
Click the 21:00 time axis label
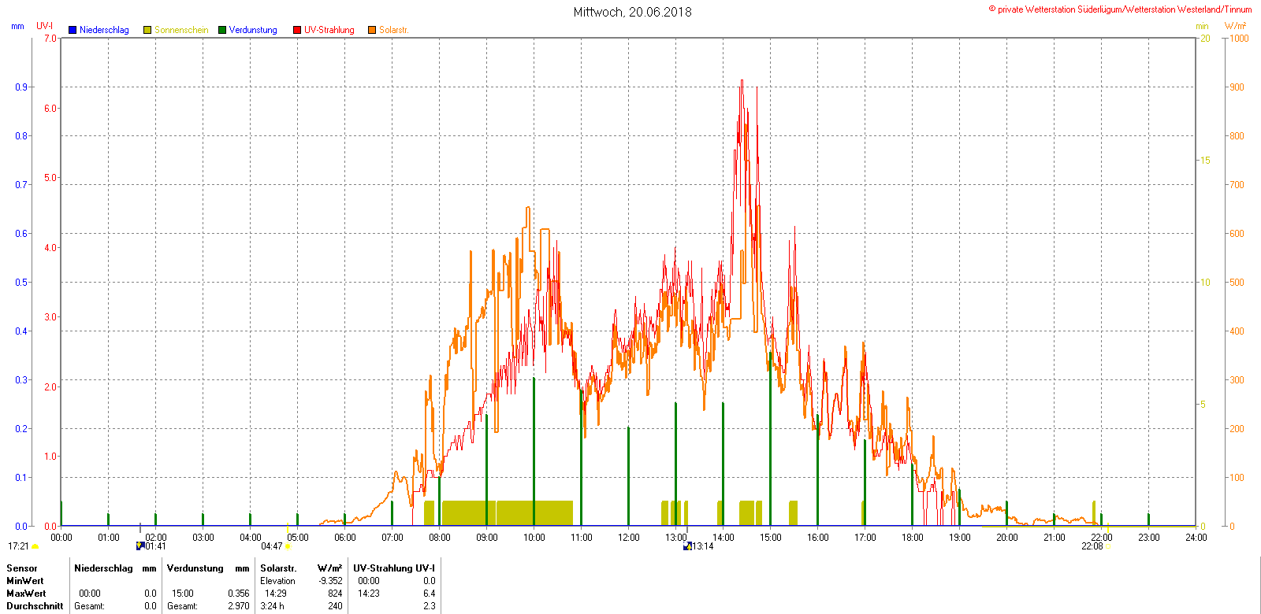[x=1055, y=538]
